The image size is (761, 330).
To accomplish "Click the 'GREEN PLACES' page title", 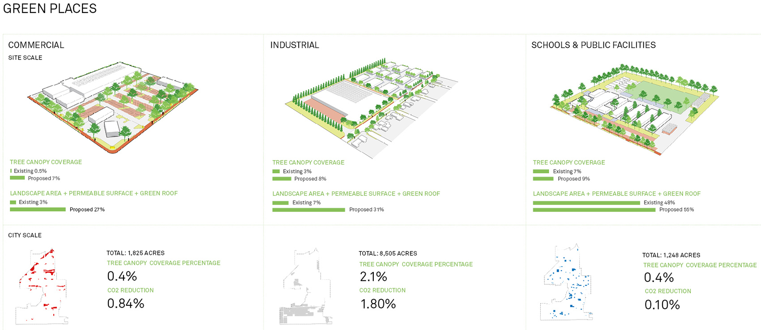I will point(50,8).
